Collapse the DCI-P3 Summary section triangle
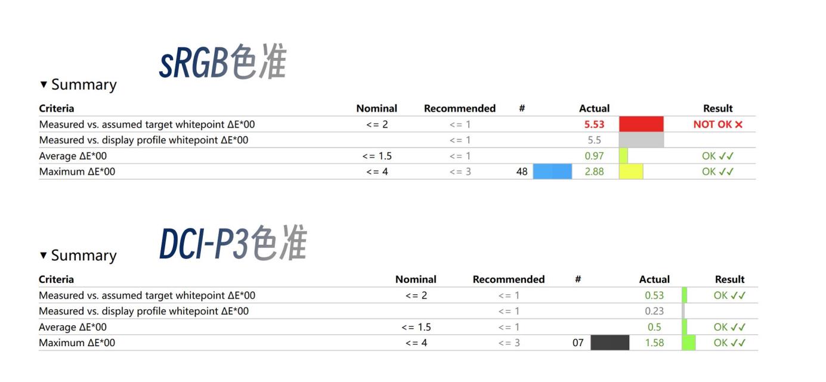The width and height of the screenshot is (826, 382). point(44,255)
